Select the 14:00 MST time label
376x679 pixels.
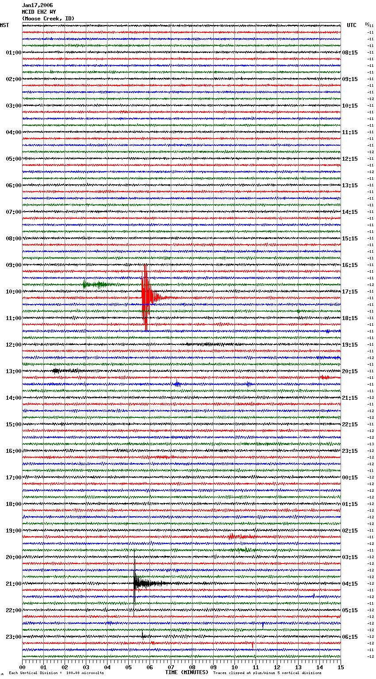[x=13, y=398]
